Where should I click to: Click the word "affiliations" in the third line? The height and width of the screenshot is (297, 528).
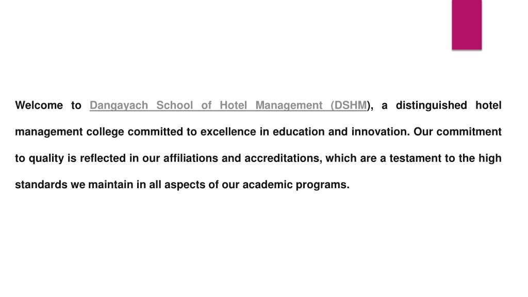click(x=191, y=158)
